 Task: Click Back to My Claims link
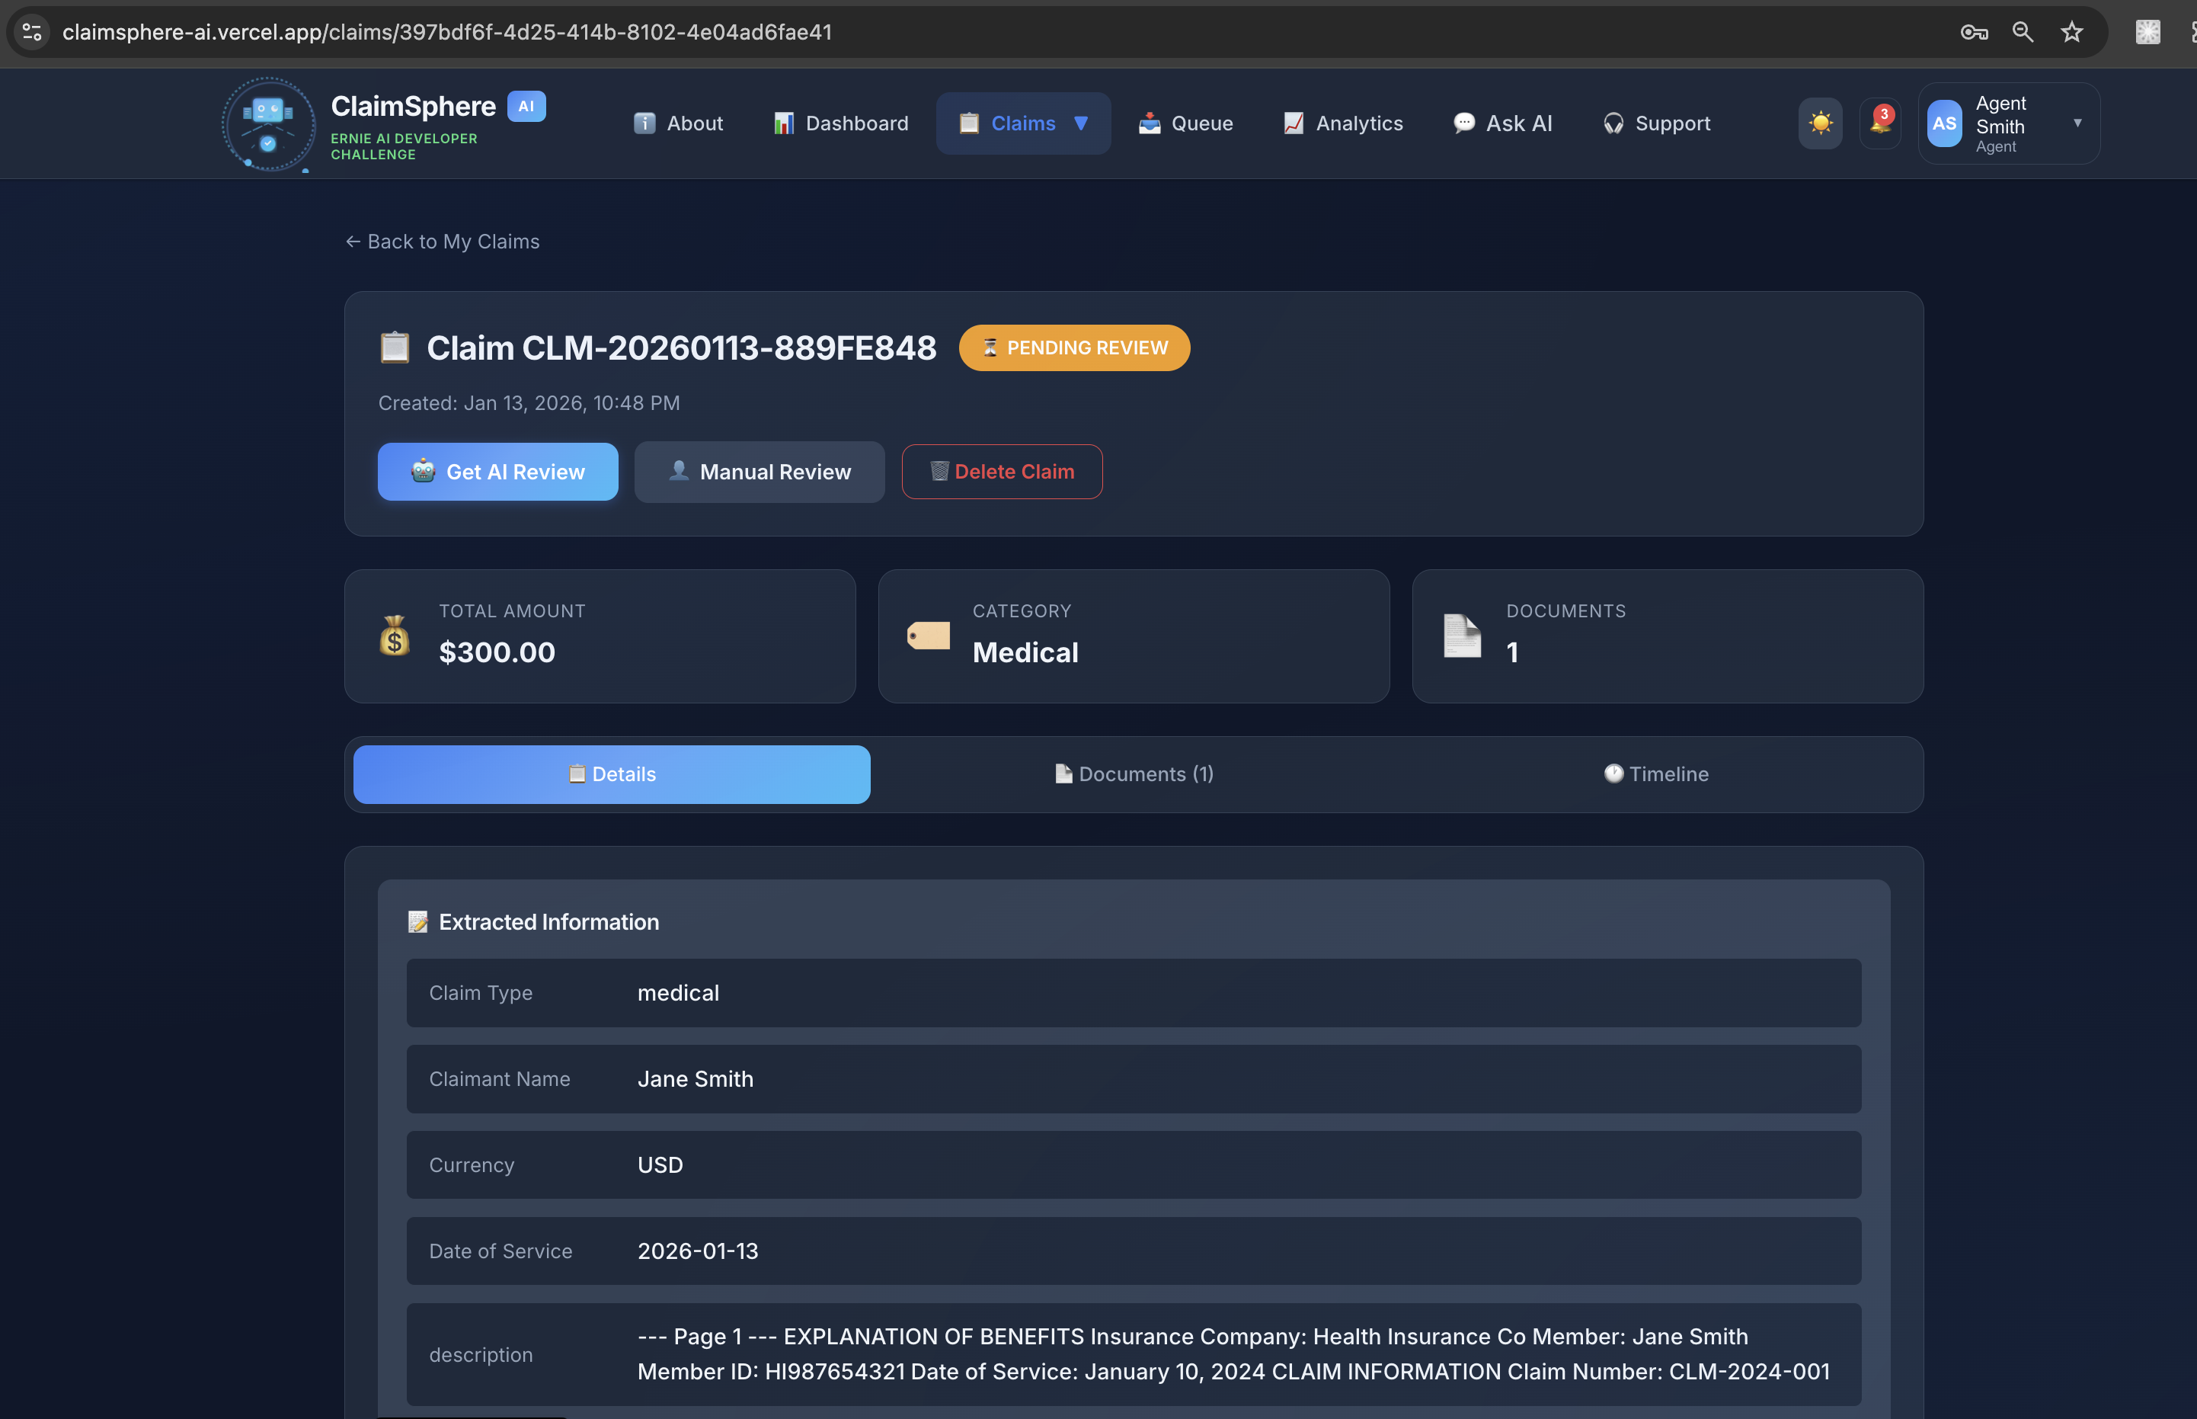(442, 242)
